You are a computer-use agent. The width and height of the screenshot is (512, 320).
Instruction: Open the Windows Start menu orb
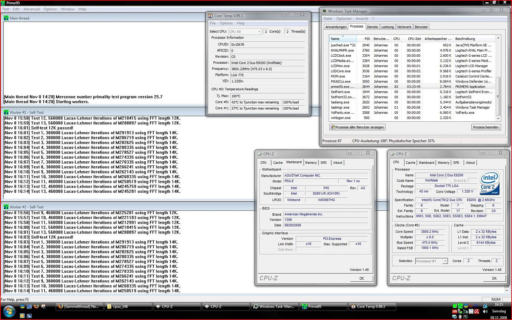(x=9, y=312)
